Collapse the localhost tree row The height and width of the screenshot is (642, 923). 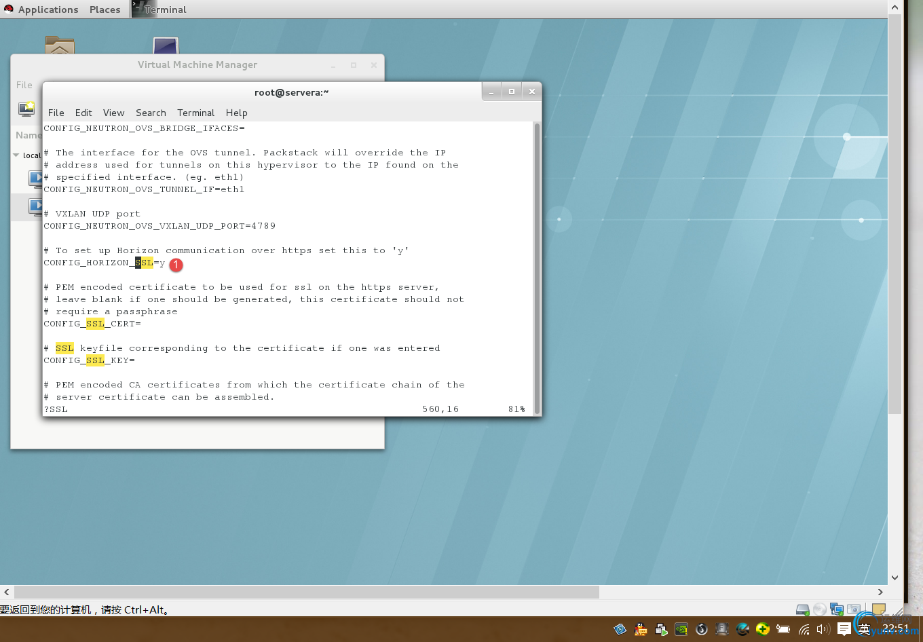pos(16,155)
